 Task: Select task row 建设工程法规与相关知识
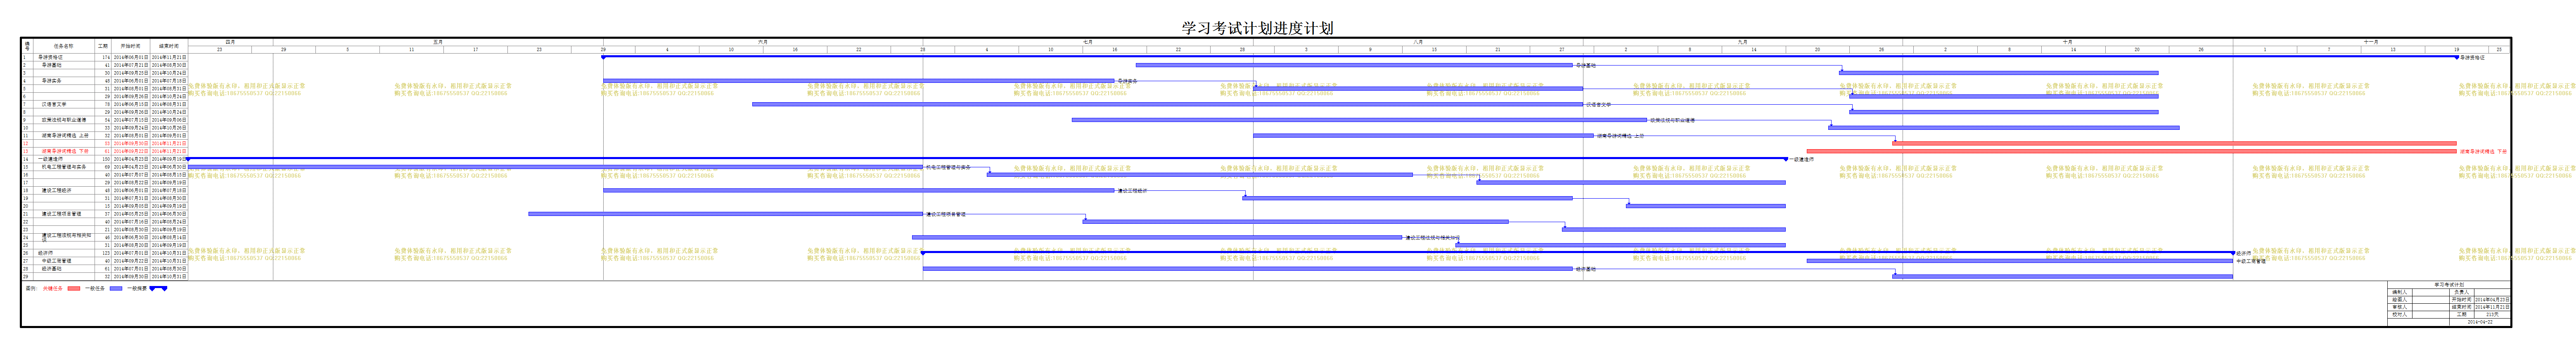click(104, 237)
